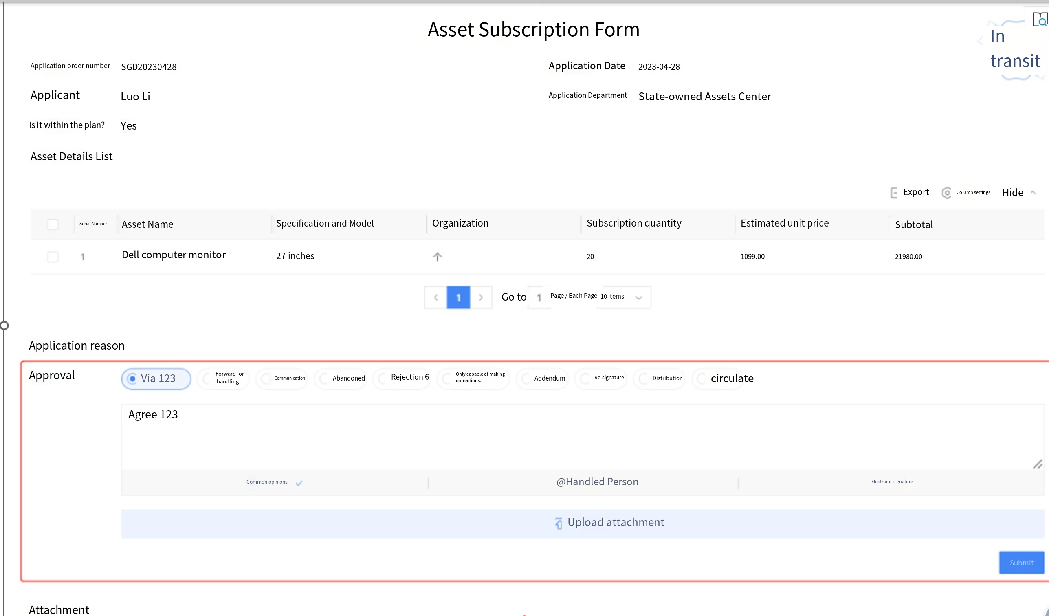Tick the select-all checkbox in table header

pyautogui.click(x=53, y=224)
